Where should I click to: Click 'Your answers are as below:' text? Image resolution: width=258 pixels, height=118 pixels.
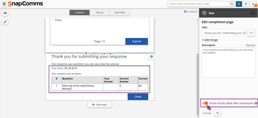tap(66, 74)
